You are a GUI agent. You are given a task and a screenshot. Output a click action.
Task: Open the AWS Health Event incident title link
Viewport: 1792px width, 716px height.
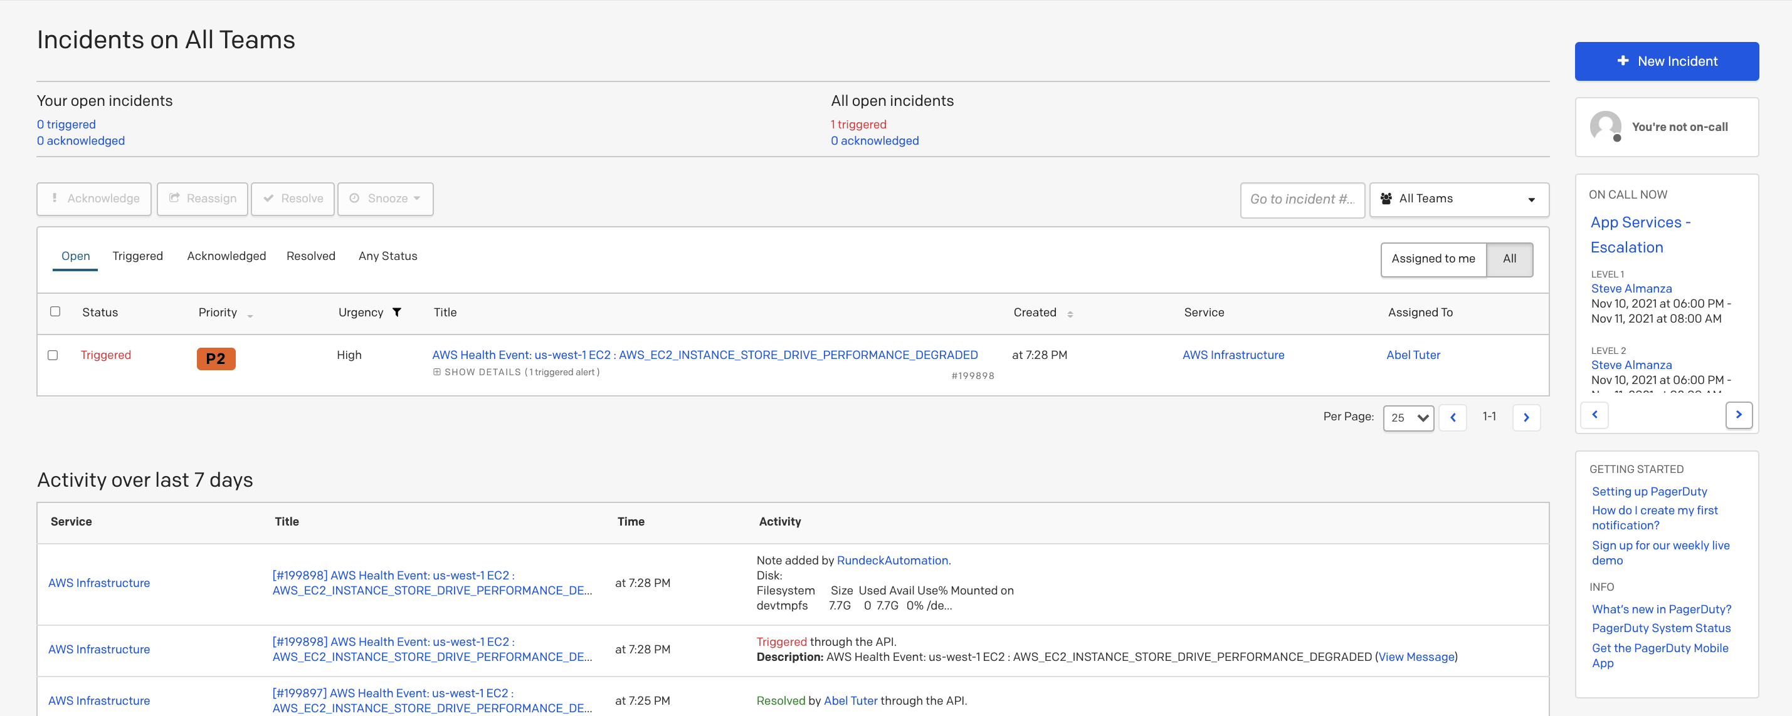(x=705, y=355)
